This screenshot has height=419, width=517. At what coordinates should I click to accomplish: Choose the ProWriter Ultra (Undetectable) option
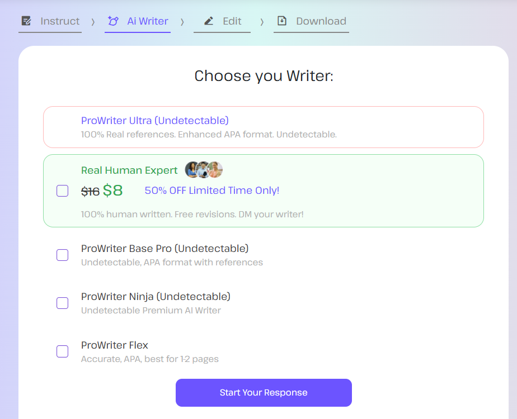pyautogui.click(x=155, y=121)
